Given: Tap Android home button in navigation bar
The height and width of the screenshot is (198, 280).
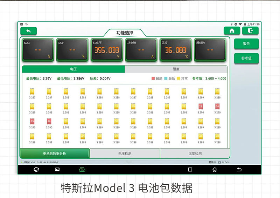Looking at the screenshot, I should pos(215,169).
